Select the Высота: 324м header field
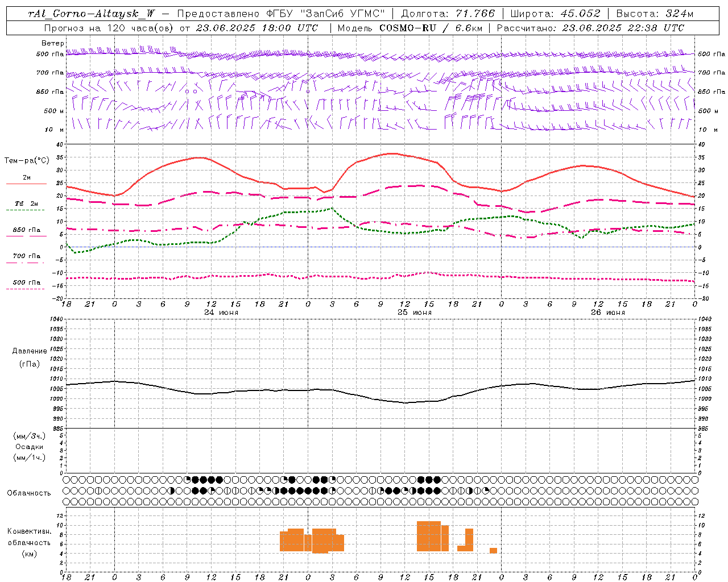728x582 pixels. [x=655, y=14]
